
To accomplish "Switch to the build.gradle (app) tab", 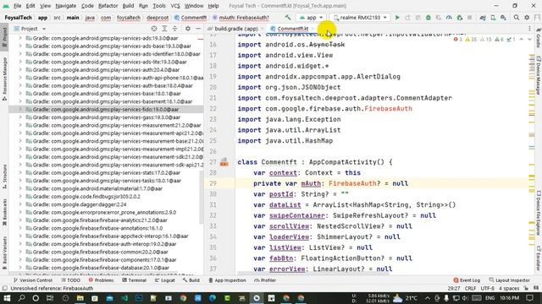I will [235, 29].
